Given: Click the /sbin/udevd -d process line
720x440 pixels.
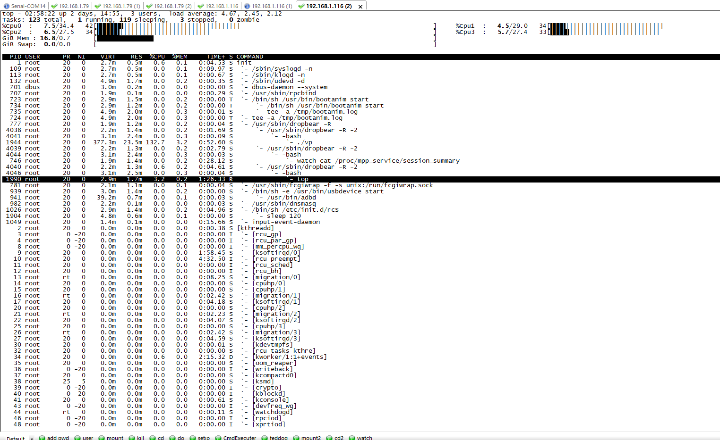Looking at the screenshot, I should (361, 81).
